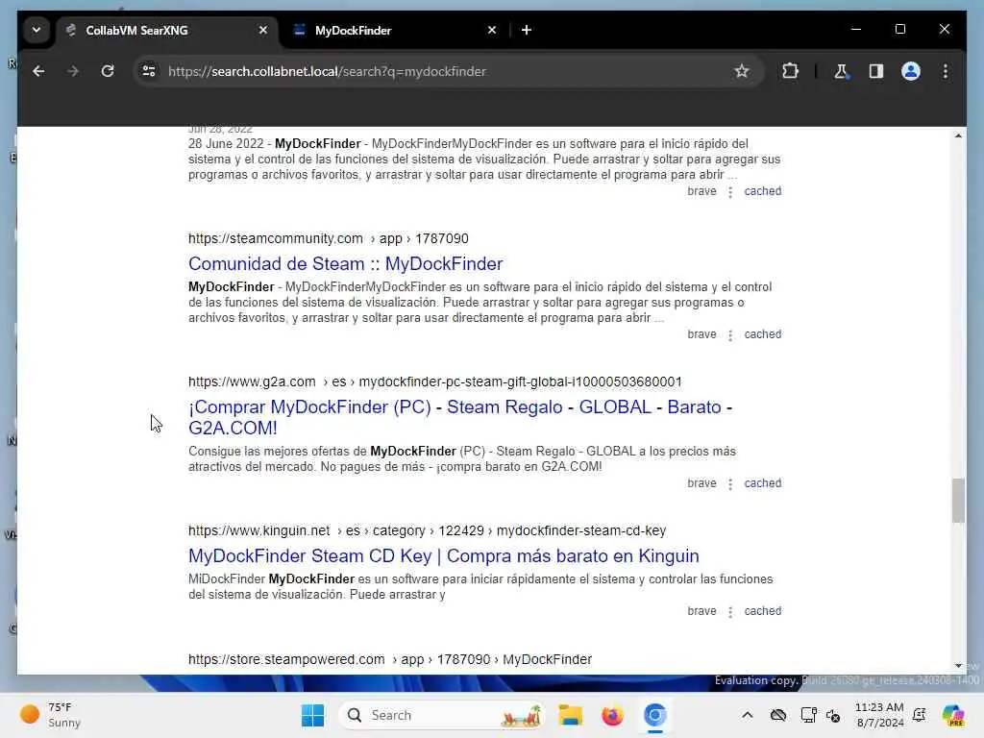Click the cloud sync-off tray icon
The width and height of the screenshot is (984, 738).
point(778,715)
